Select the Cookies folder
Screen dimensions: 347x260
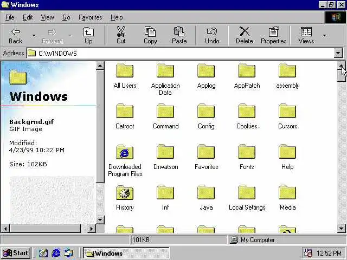point(247,116)
